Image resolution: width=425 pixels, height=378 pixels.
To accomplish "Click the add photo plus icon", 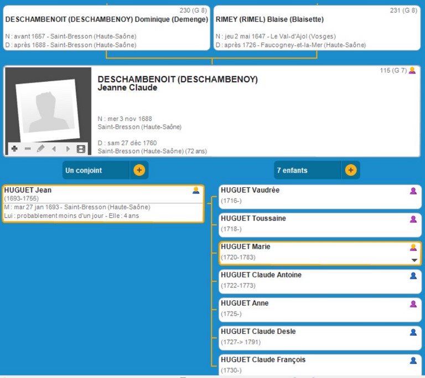I will (x=14, y=149).
